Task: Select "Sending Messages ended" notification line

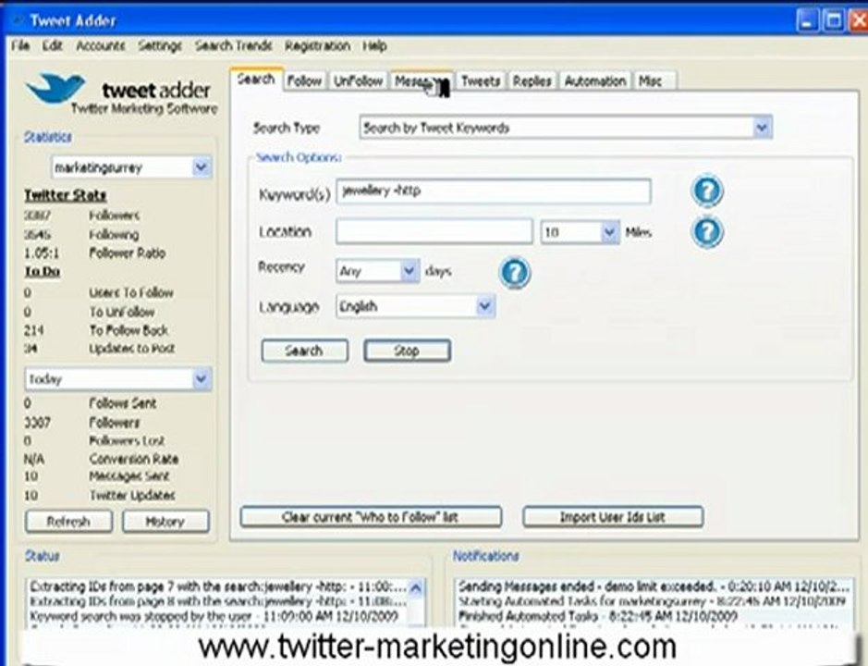Action: click(x=654, y=586)
